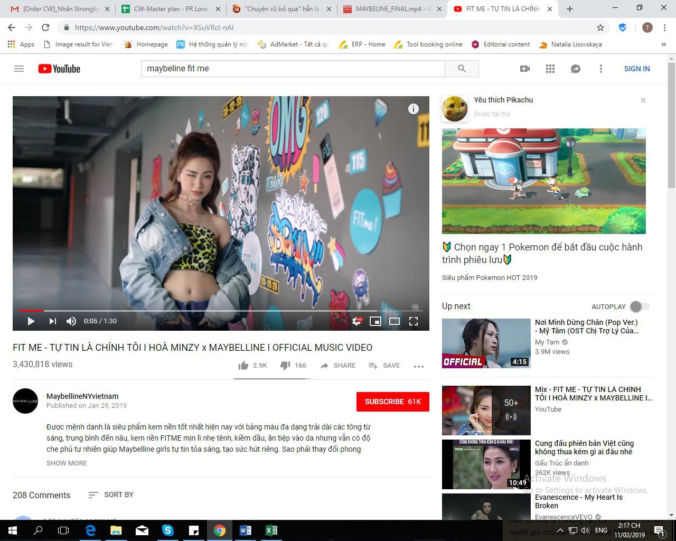
Task: Show hidden system tray icons
Action: click(x=560, y=530)
